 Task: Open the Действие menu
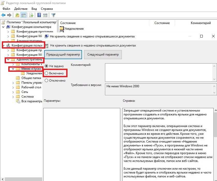click(x=21, y=9)
